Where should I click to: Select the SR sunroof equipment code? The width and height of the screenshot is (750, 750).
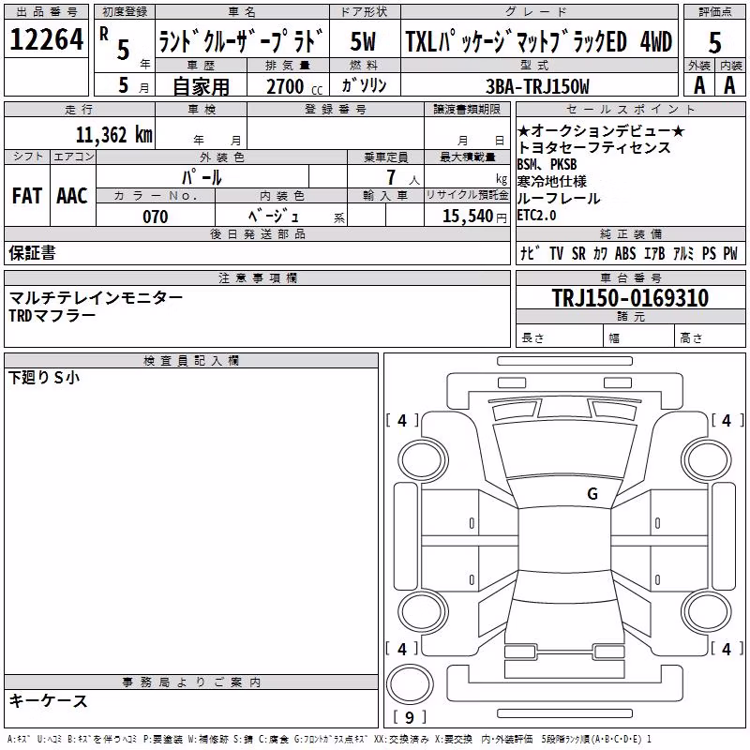click(x=578, y=253)
